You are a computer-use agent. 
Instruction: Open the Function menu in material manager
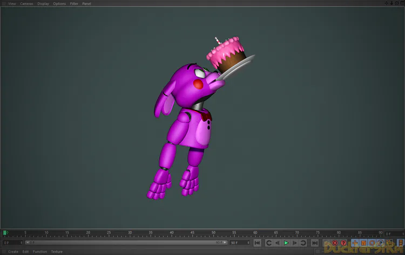point(40,252)
